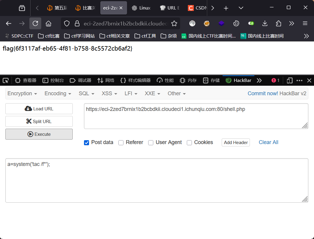Close the developer tools panel

(309, 80)
